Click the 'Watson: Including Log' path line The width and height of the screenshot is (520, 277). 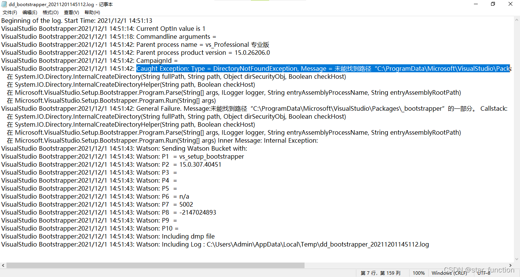point(215,244)
